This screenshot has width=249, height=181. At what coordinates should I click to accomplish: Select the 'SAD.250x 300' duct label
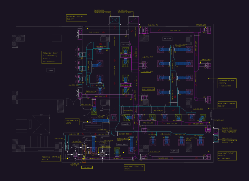[180, 135]
